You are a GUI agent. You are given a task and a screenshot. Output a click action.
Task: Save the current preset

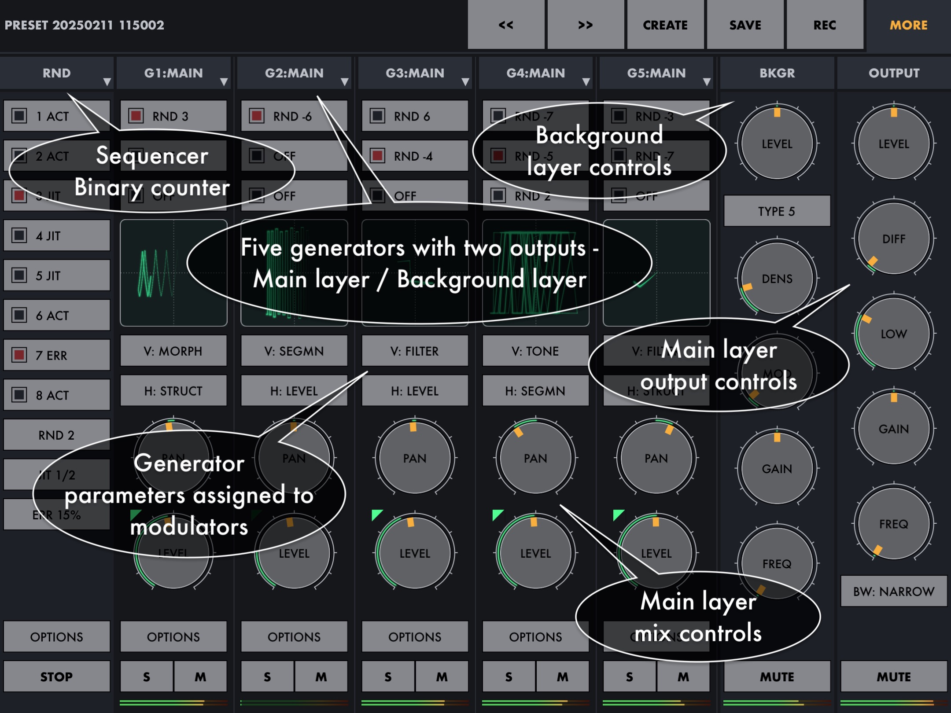click(x=745, y=25)
